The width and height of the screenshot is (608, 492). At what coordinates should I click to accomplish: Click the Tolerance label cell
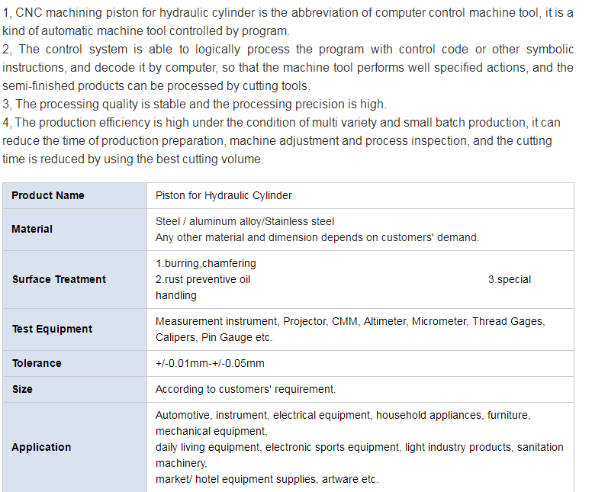pyautogui.click(x=37, y=364)
